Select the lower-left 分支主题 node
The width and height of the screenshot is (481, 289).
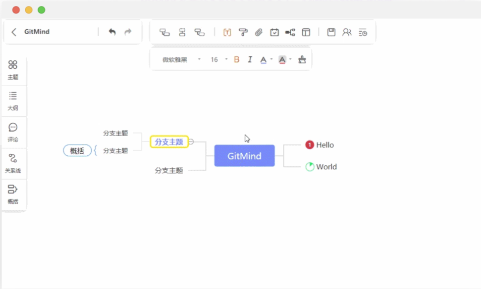[169, 170]
